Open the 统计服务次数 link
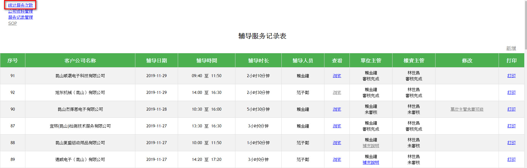Image resolution: width=527 pixels, height=168 pixels. click(20, 5)
